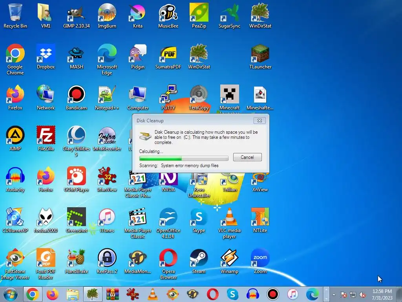Select the Foxit PDF Reader shortcut

coord(46,264)
